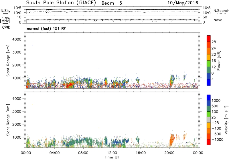The width and height of the screenshot is (229, 159).
Task: Click the '60' tick on the Nave axis
Action: tap(205, 17)
